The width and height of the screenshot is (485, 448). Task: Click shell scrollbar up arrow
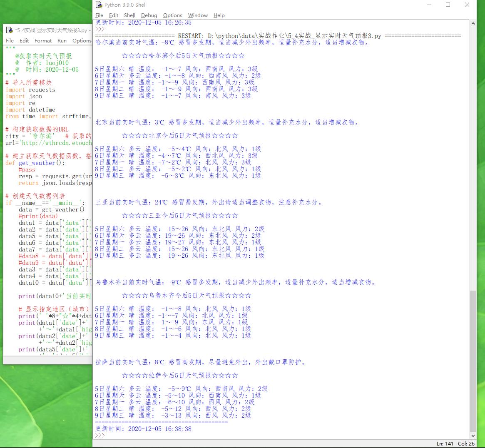click(x=473, y=23)
